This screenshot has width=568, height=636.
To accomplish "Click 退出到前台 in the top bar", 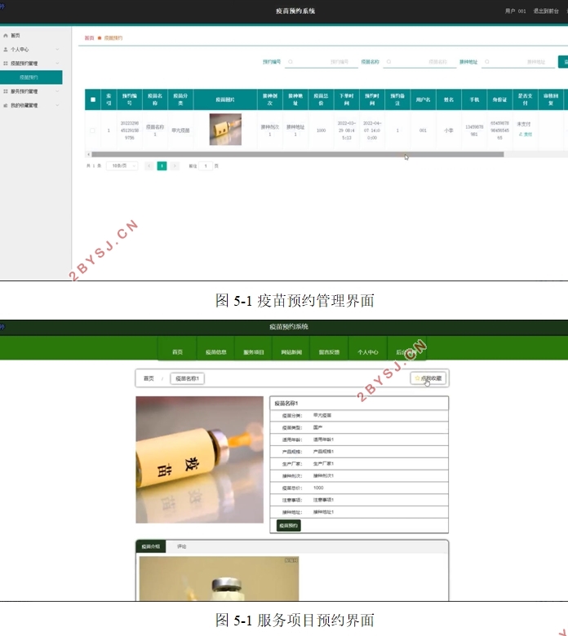I will tap(546, 11).
